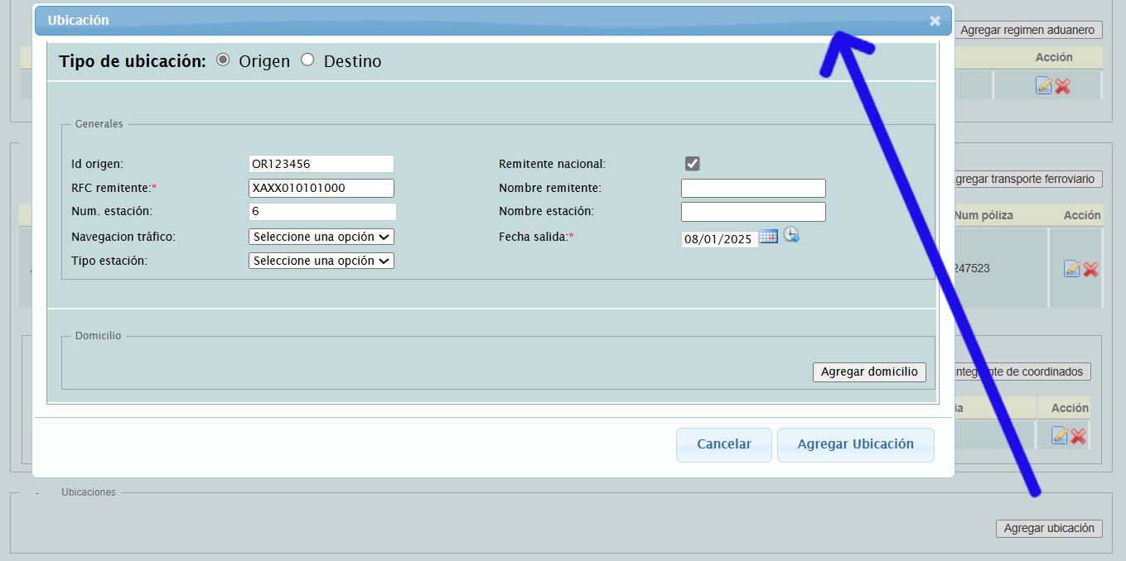Click edit icon in the coordinados table row
This screenshot has height=561, width=1126.
1059,435
